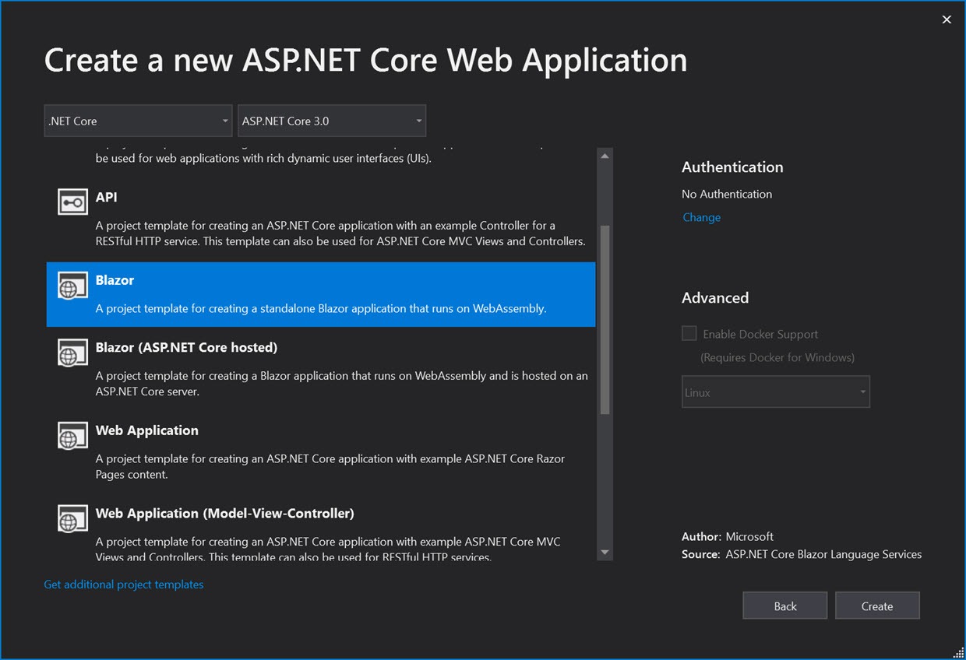Enable Docker Support checkbox

point(689,333)
